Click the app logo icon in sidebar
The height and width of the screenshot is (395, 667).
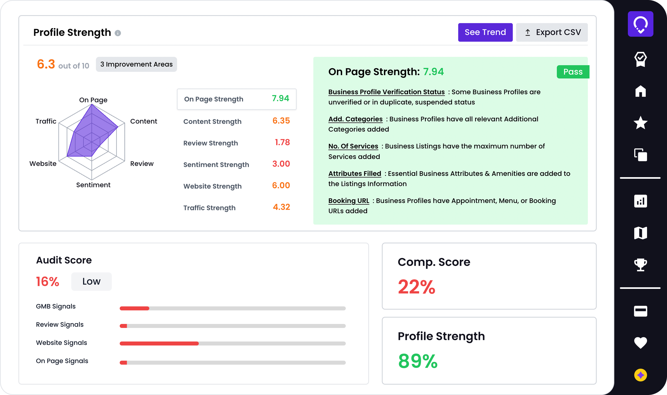[640, 24]
